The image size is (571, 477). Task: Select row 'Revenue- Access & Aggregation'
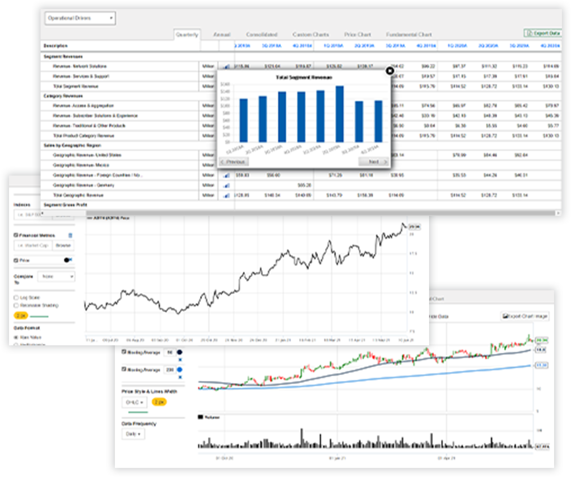83,106
